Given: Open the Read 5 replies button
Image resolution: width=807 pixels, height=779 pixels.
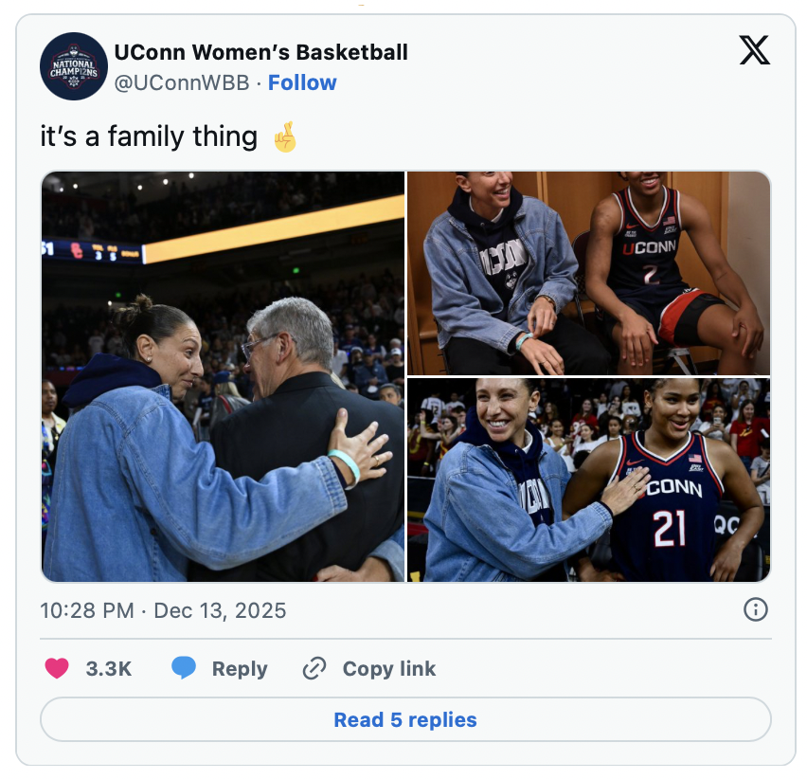Looking at the screenshot, I should click(x=405, y=719).
